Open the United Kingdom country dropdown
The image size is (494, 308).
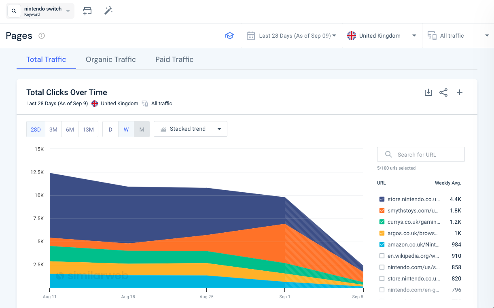coord(382,36)
